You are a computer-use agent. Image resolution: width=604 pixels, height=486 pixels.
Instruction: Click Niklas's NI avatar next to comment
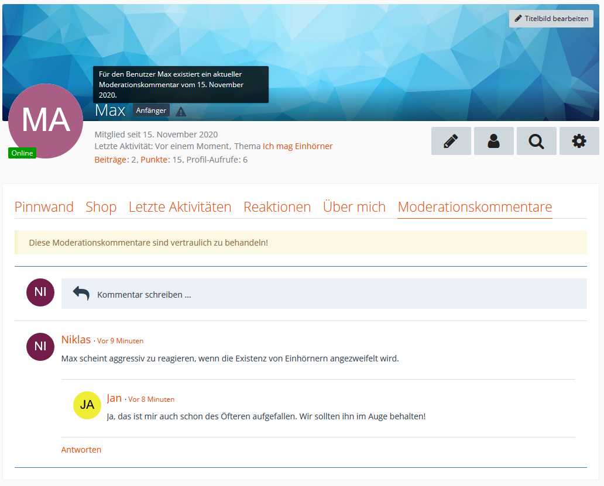[x=40, y=346]
